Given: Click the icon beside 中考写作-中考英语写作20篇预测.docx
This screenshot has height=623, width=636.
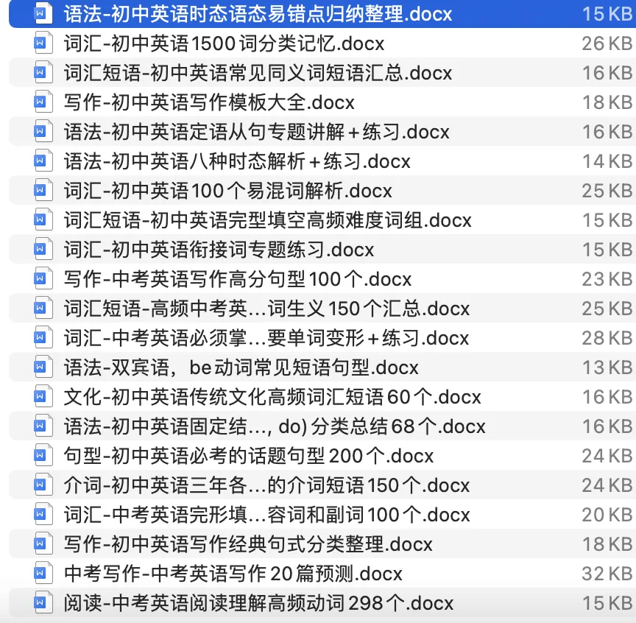Looking at the screenshot, I should 43,573.
